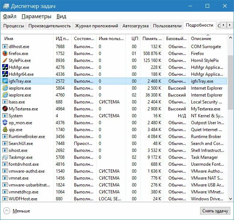The image size is (234, 220).
Task: Sort by the Память column header
Action: [x=152, y=39]
